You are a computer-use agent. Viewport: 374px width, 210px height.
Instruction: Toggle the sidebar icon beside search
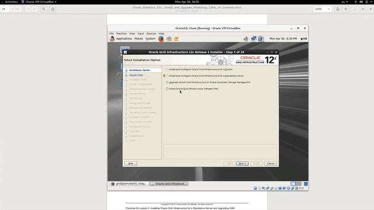click(x=53, y=9)
